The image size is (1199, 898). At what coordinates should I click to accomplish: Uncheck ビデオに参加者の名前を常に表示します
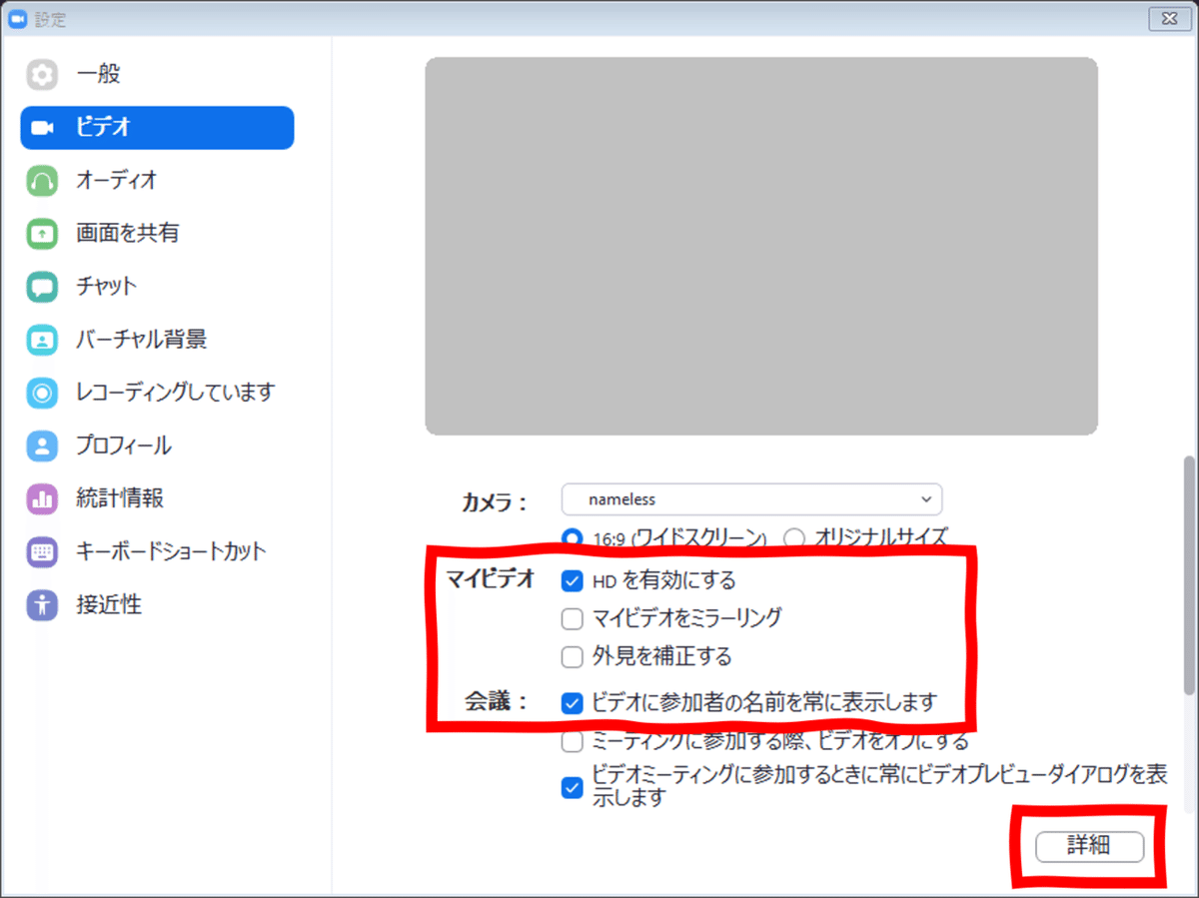click(x=572, y=703)
